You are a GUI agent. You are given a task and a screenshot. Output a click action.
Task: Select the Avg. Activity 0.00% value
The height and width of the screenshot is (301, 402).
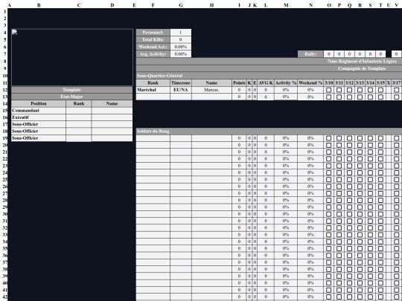pos(181,54)
